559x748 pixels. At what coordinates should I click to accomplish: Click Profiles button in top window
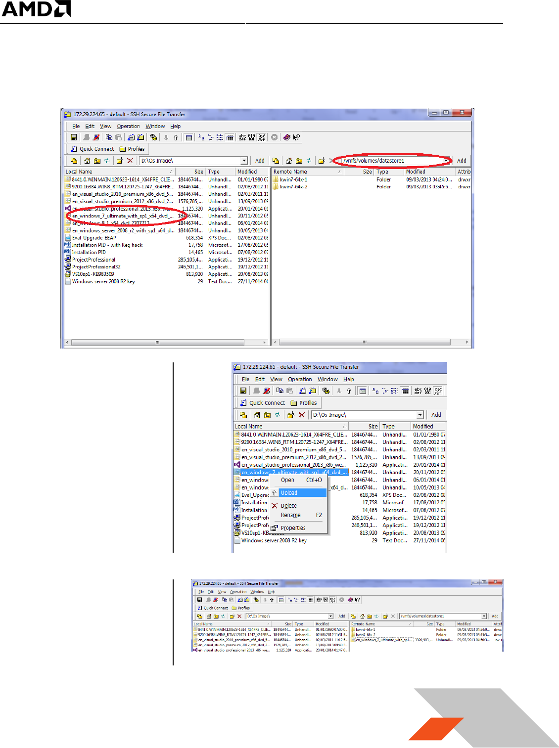tap(132, 149)
